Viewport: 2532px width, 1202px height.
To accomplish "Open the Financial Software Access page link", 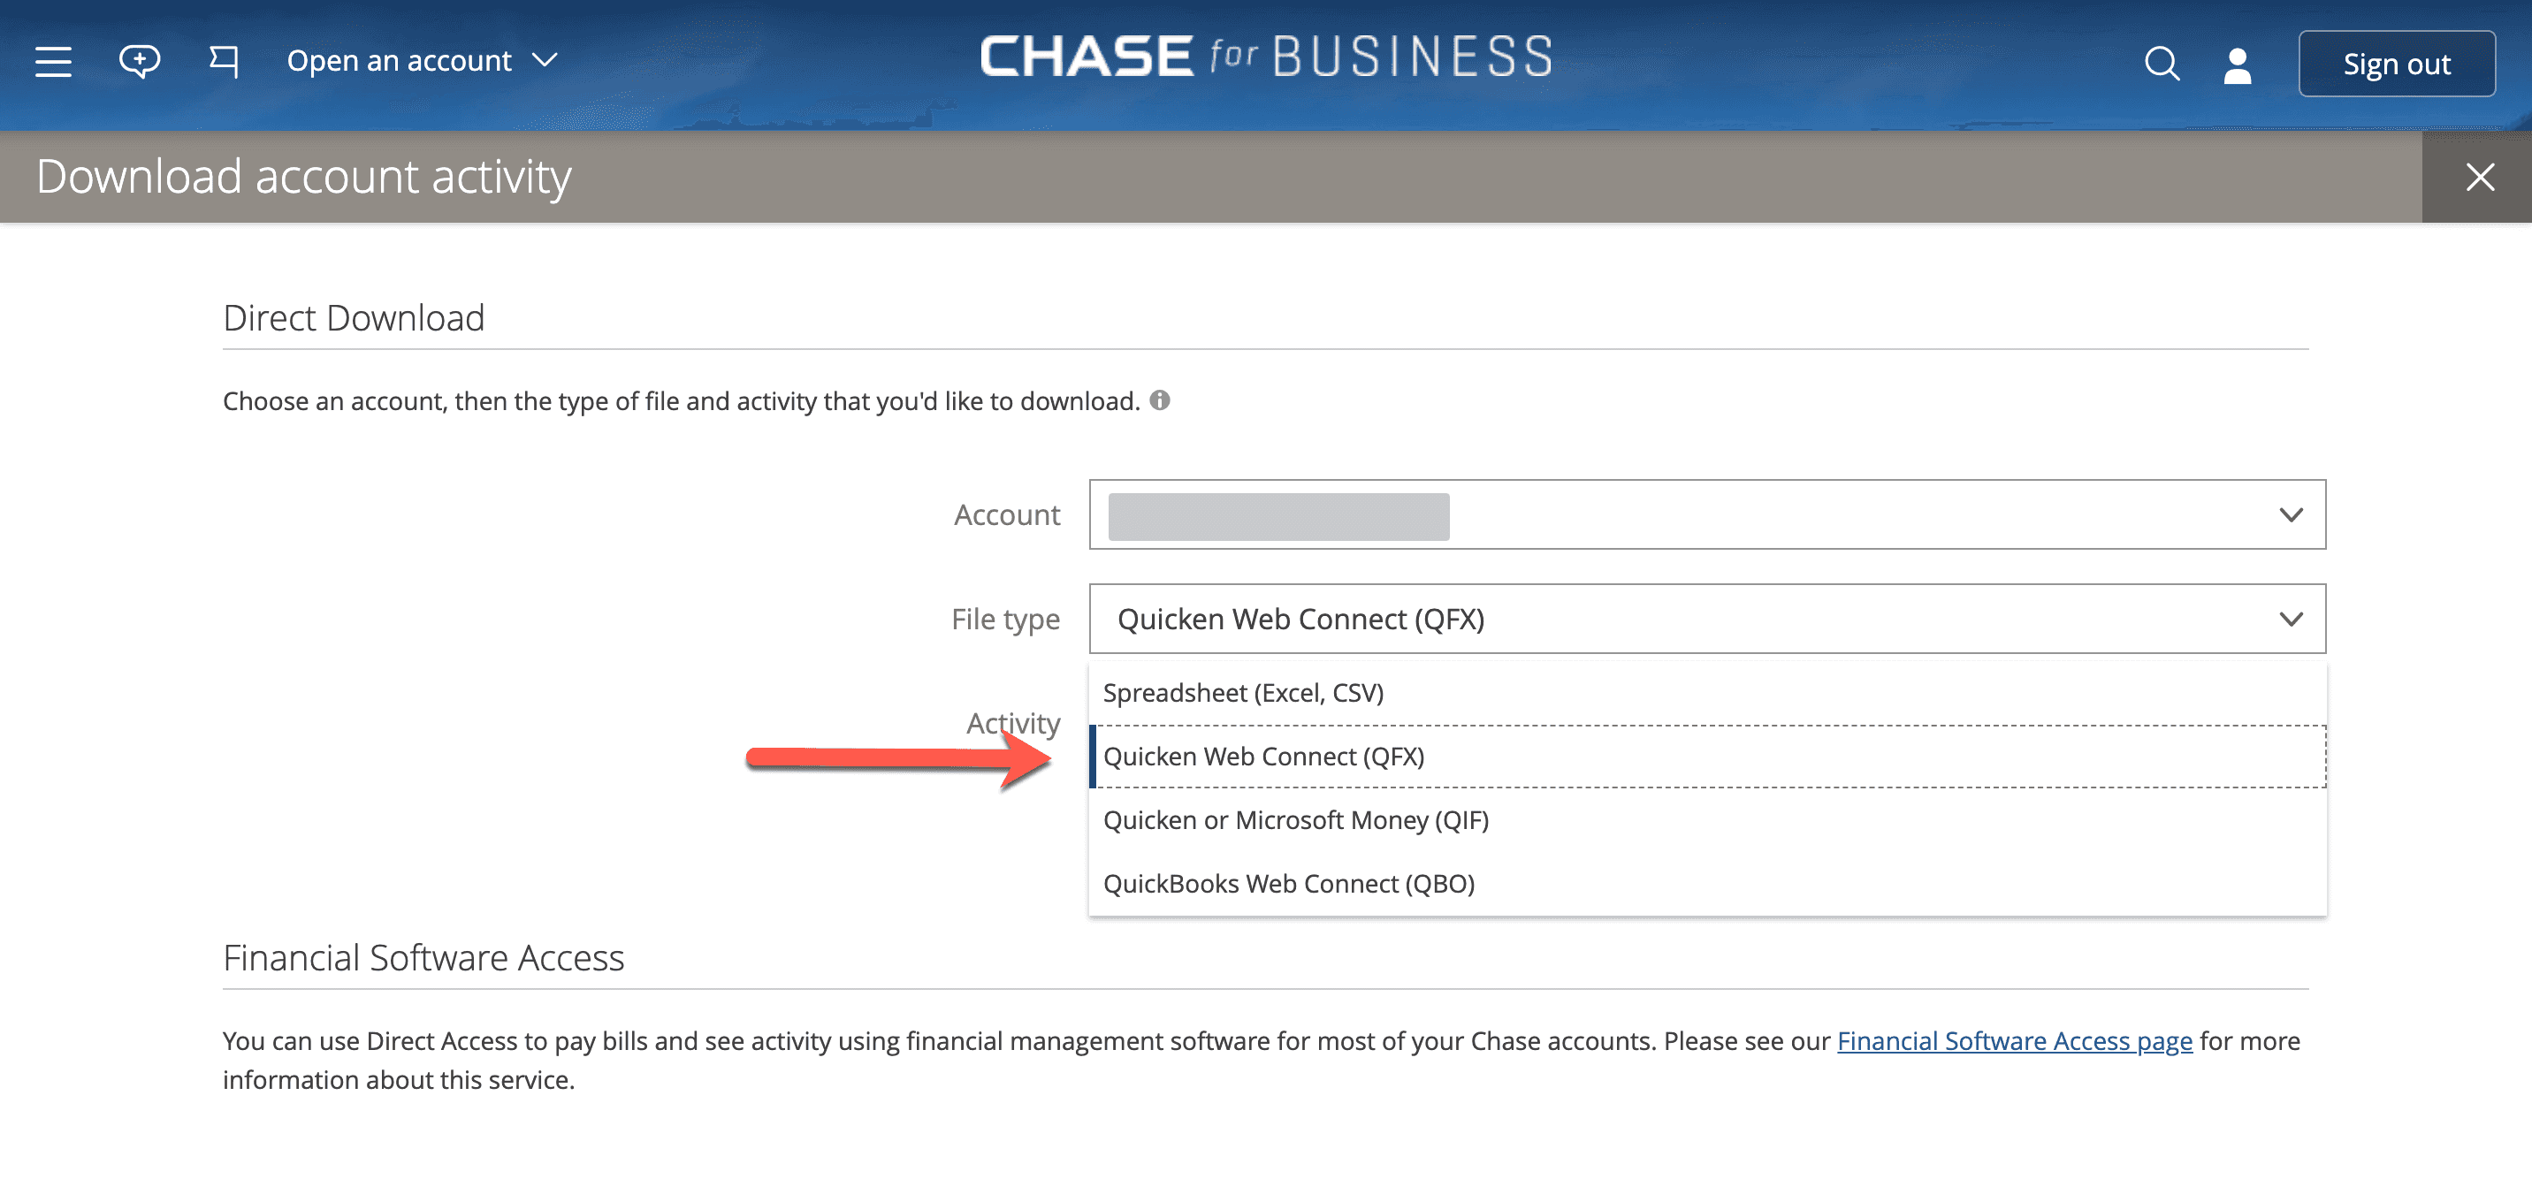I will coord(2014,1041).
